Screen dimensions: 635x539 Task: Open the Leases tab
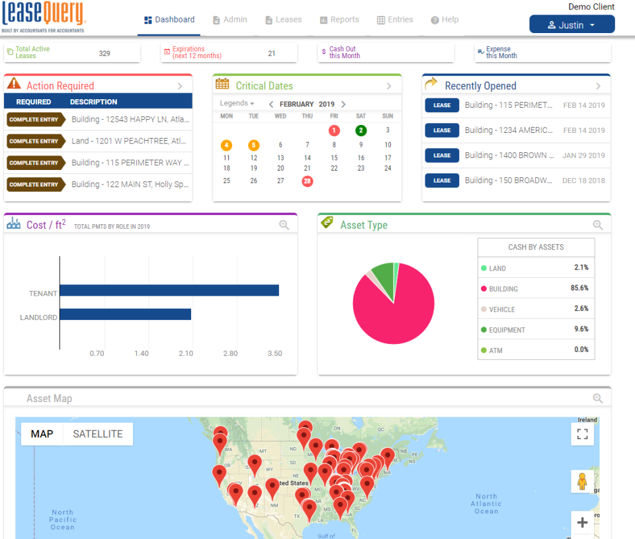(x=283, y=19)
